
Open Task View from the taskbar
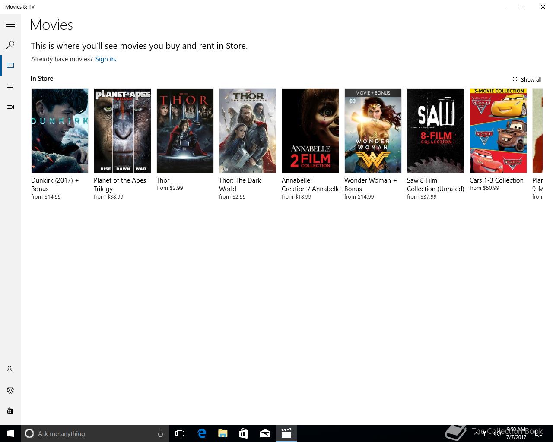[180, 433]
